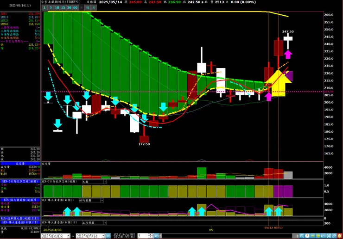Image resolution: width=343 pixels, height=239 pixels.
Task: Click the 2025/05/14(三) date label
Action: coord(20,6)
